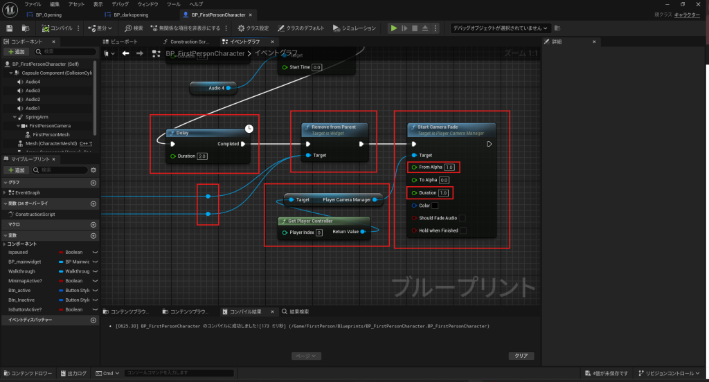Image resolution: width=709 pixels, height=382 pixels.
Task: Click the back navigation arrow in graph
Action: (x=125, y=53)
